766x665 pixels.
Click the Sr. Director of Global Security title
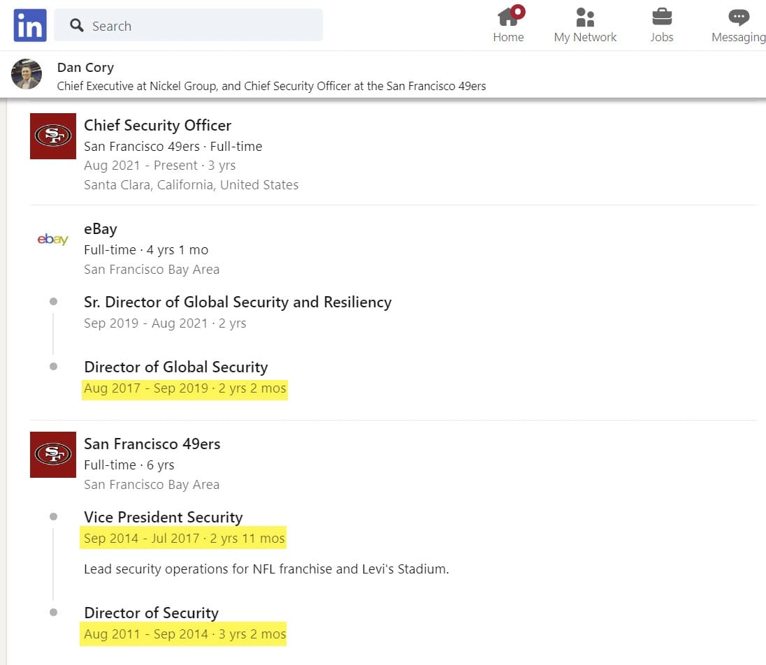click(x=238, y=302)
